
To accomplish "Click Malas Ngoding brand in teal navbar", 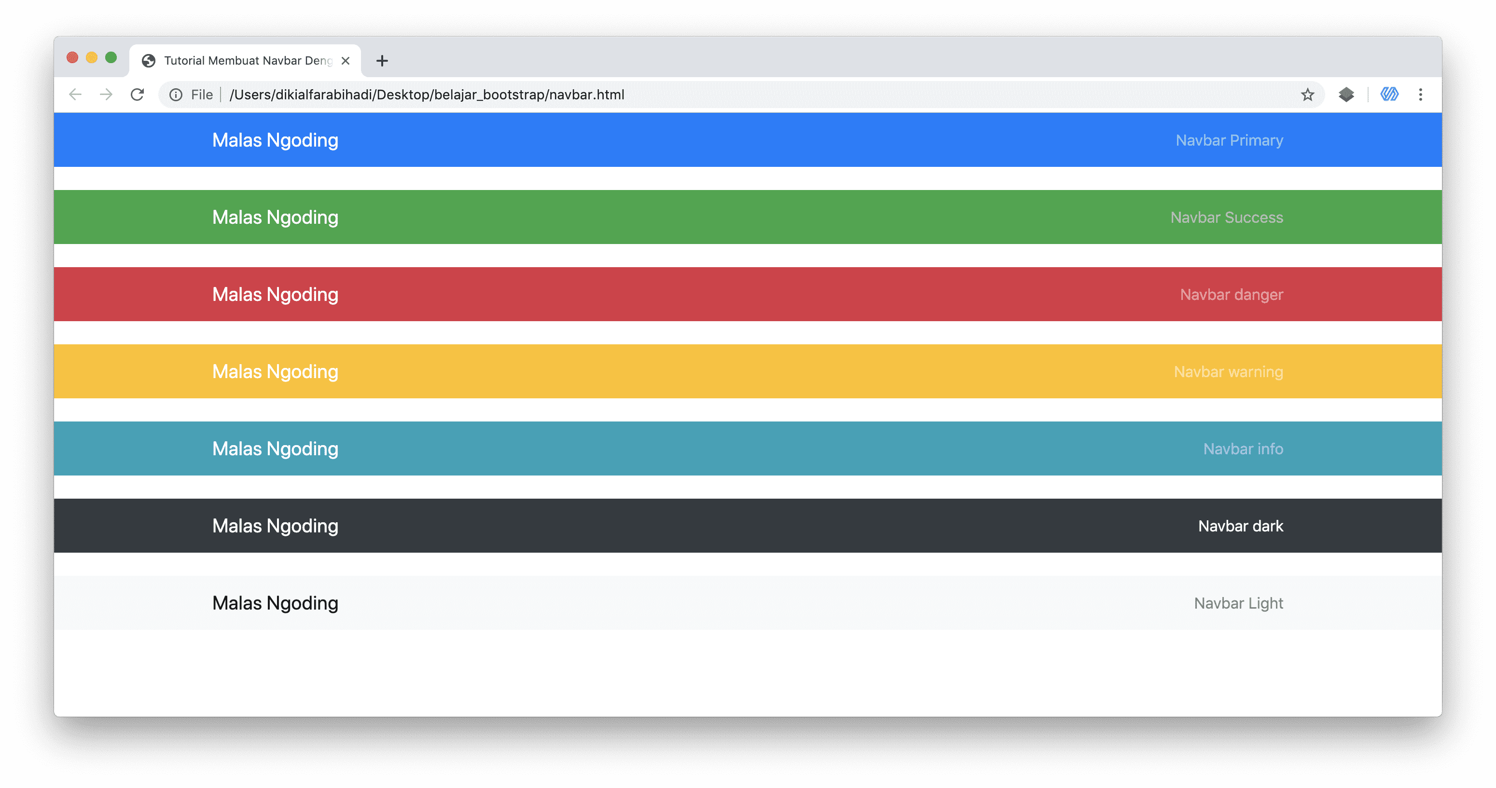I will point(275,448).
